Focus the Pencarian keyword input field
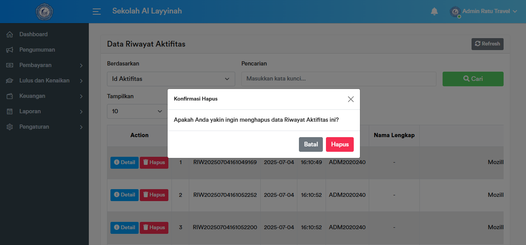Screen dimensions: 526x245 [x=338, y=79]
